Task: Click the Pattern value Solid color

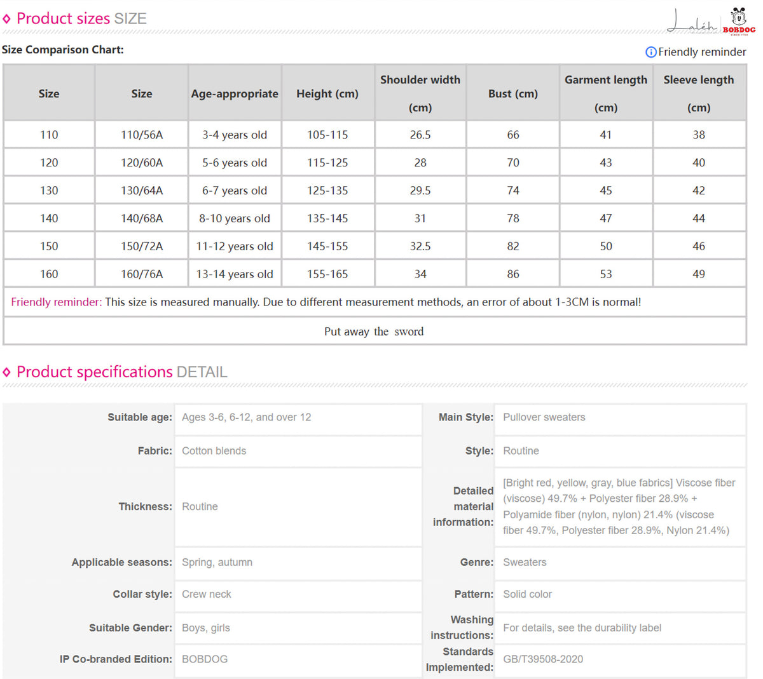Action: [527, 595]
